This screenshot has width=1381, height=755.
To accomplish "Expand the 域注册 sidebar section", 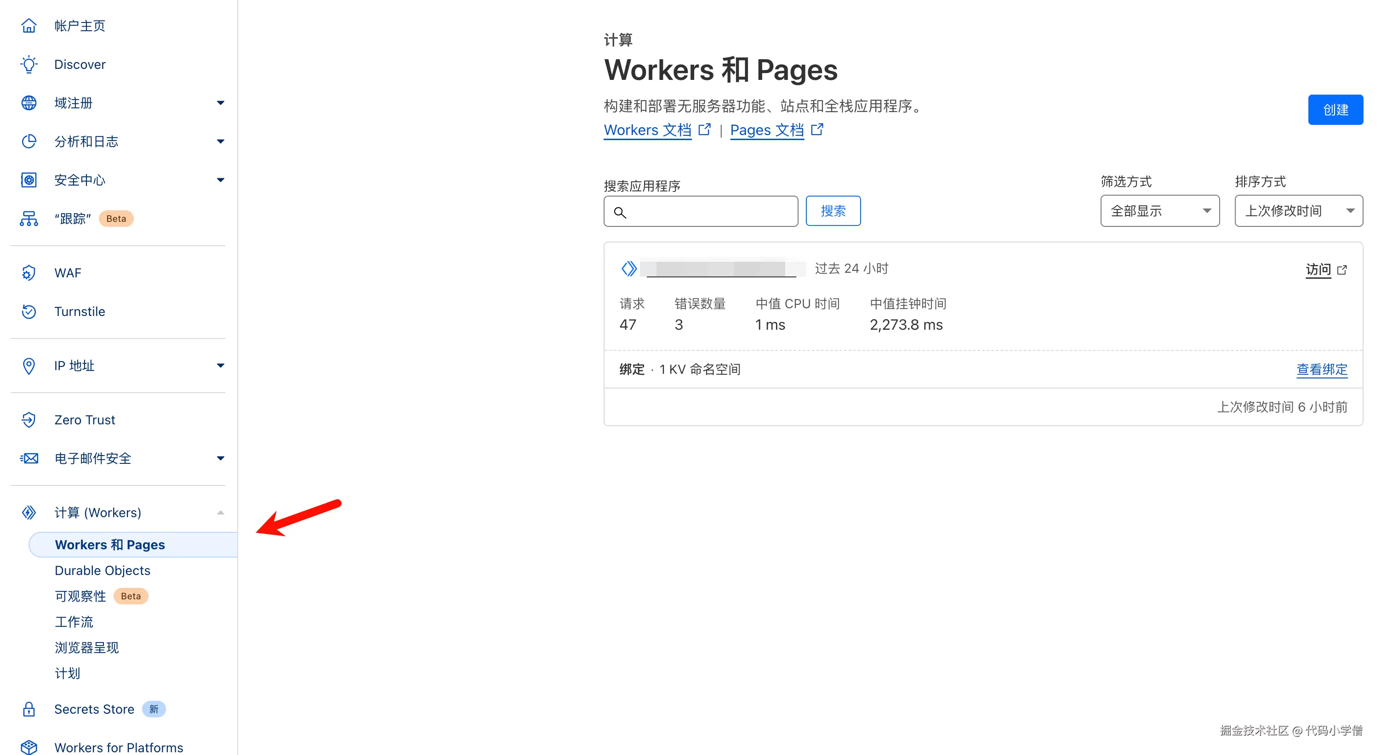I will (x=220, y=103).
